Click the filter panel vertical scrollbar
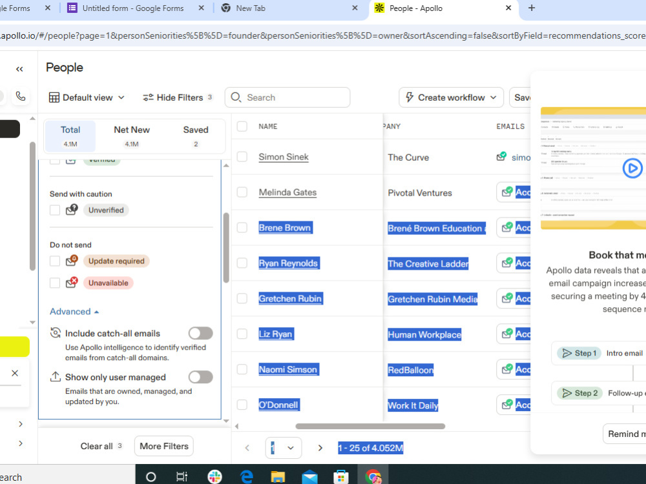This screenshot has width=646, height=484. tap(226, 248)
